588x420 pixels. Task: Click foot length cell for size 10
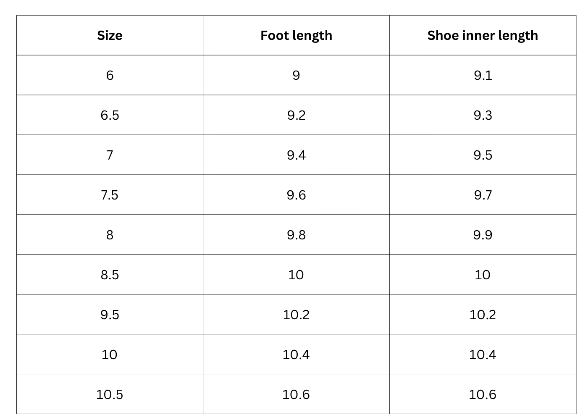[296, 354]
